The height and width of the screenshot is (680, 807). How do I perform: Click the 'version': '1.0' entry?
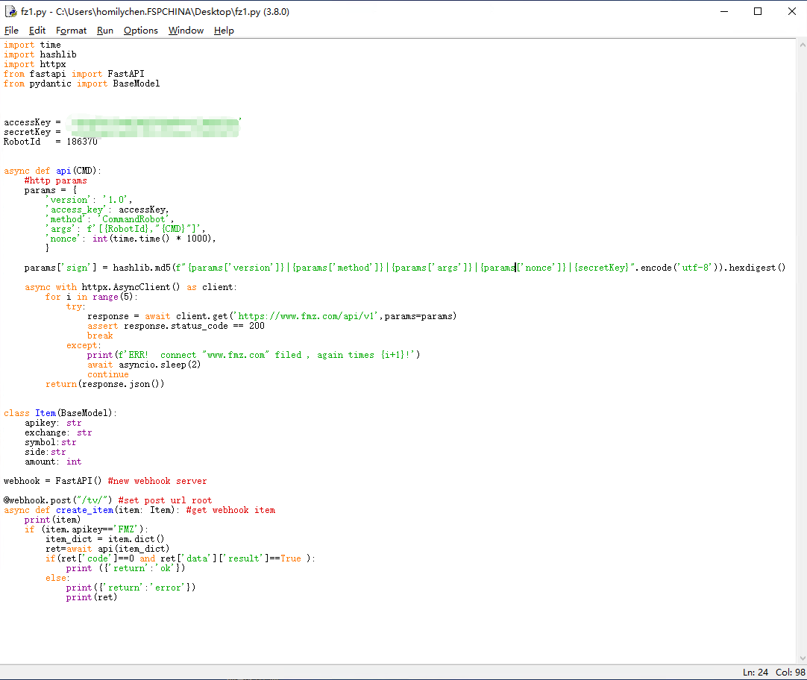(89, 200)
